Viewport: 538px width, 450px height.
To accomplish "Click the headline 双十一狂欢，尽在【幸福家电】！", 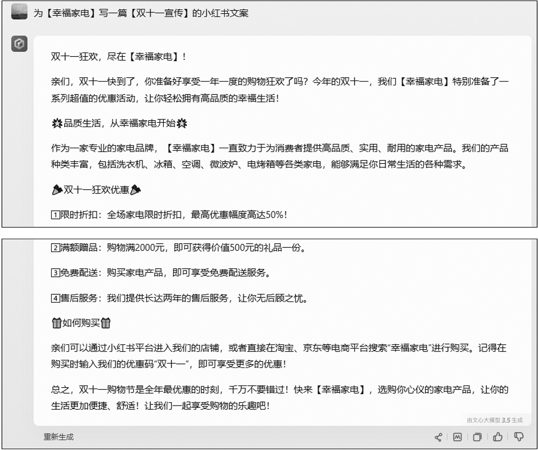I will tap(119, 56).
